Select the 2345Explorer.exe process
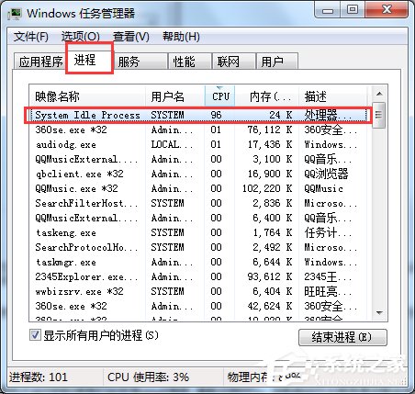The height and width of the screenshot is (394, 415). tap(198, 276)
